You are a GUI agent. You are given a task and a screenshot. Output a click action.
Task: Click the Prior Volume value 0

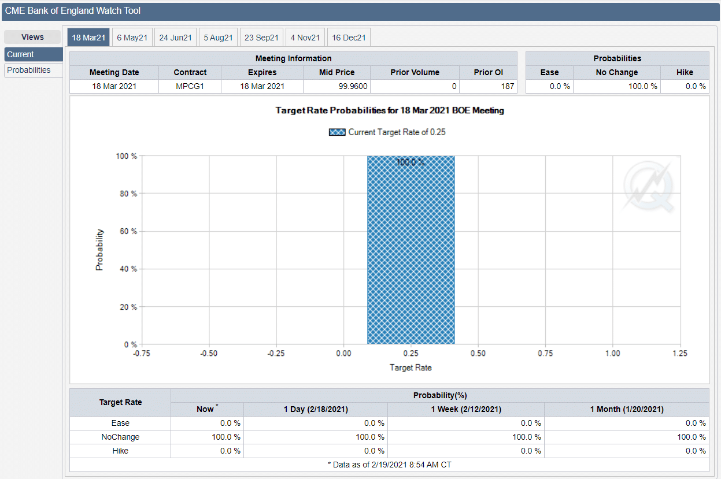[x=415, y=86]
